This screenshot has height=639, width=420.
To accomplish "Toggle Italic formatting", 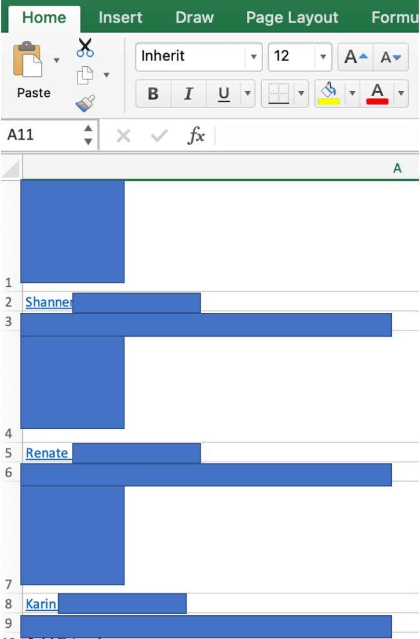I will coord(188,94).
